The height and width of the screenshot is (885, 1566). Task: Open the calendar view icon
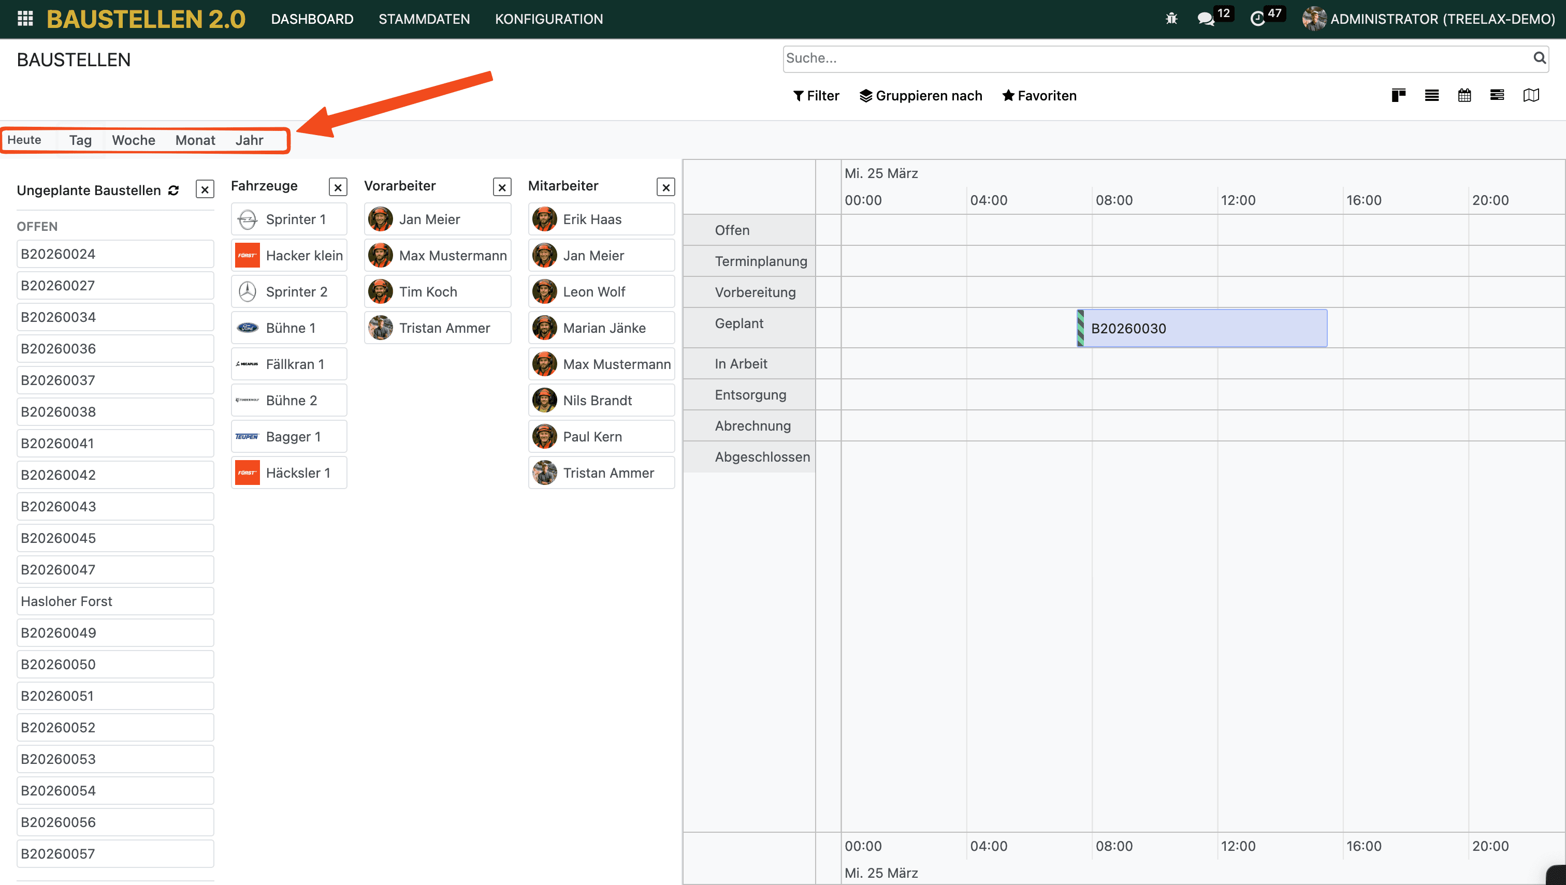(x=1464, y=95)
